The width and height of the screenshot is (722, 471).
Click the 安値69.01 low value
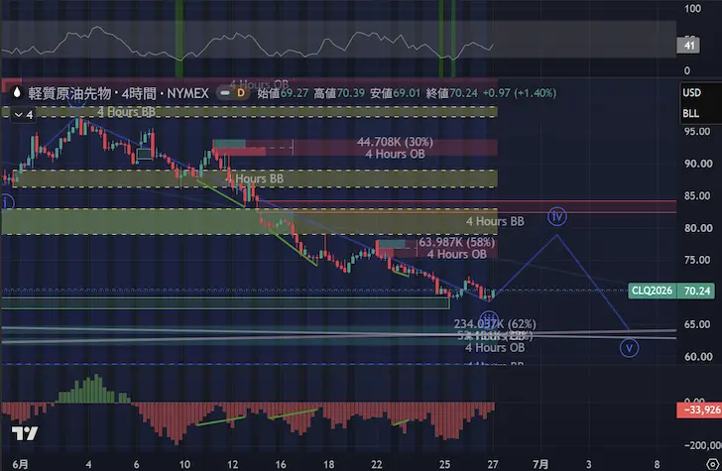(395, 93)
